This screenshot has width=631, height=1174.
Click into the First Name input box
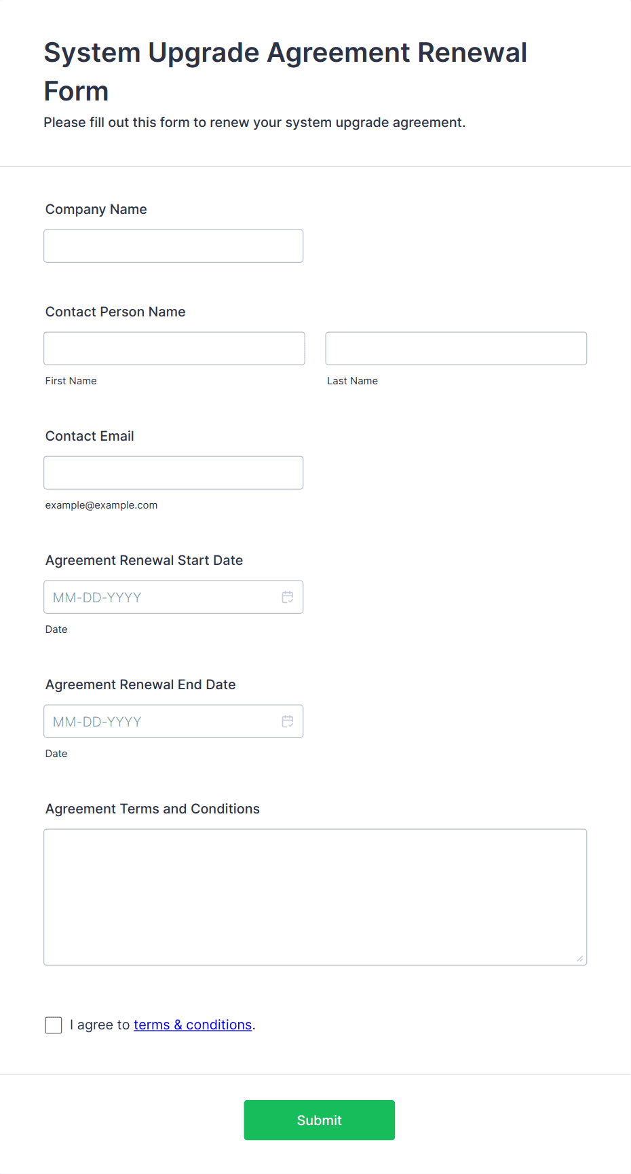pos(174,348)
